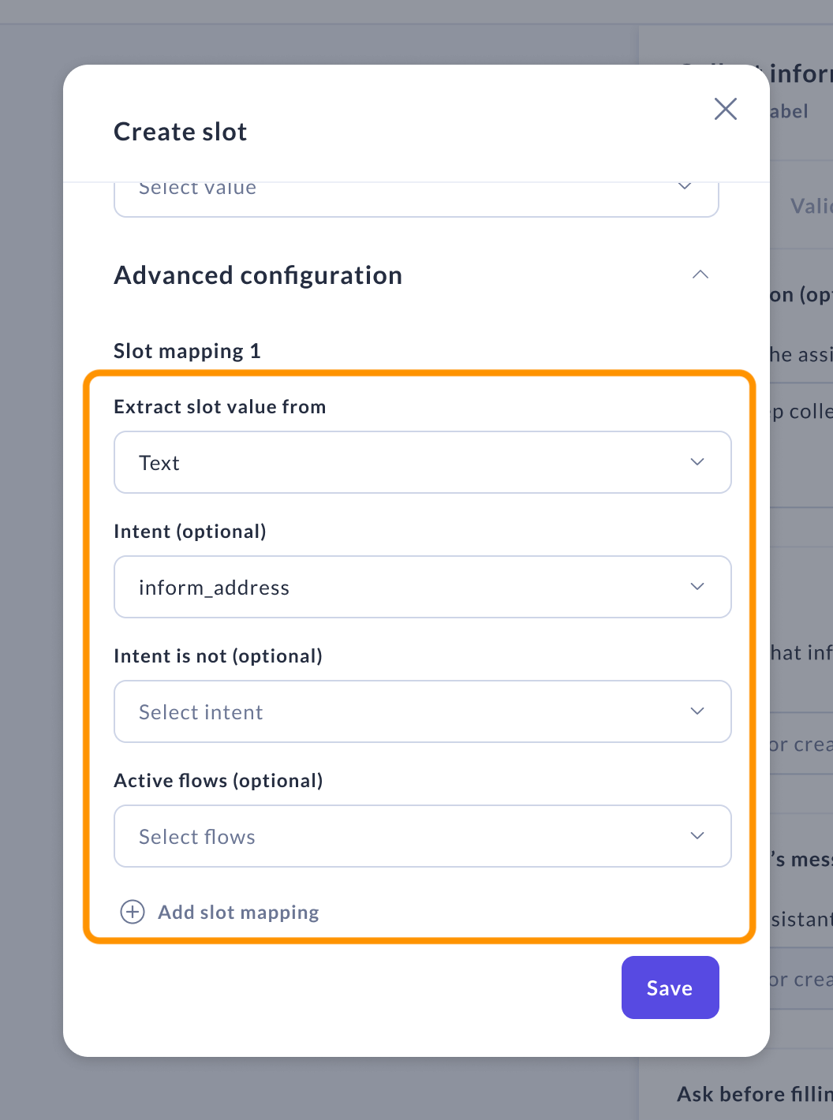Click the chevron arrow in Select intent dropdown
The height and width of the screenshot is (1120, 833).
(697, 711)
